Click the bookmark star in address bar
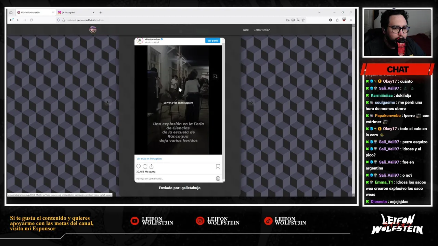This screenshot has width=438, height=246. [x=303, y=20]
